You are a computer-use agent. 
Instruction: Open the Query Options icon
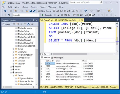[66, 15]
